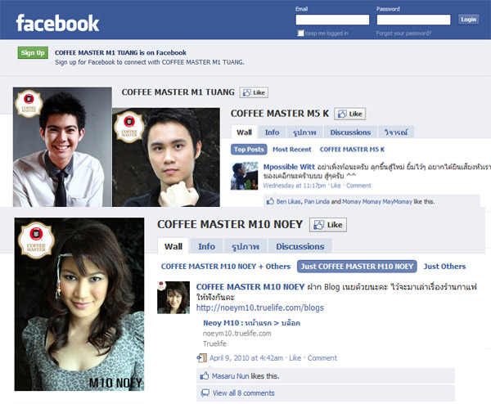
Task: Comment on the Mpossible Witt post
Action: tap(358, 186)
